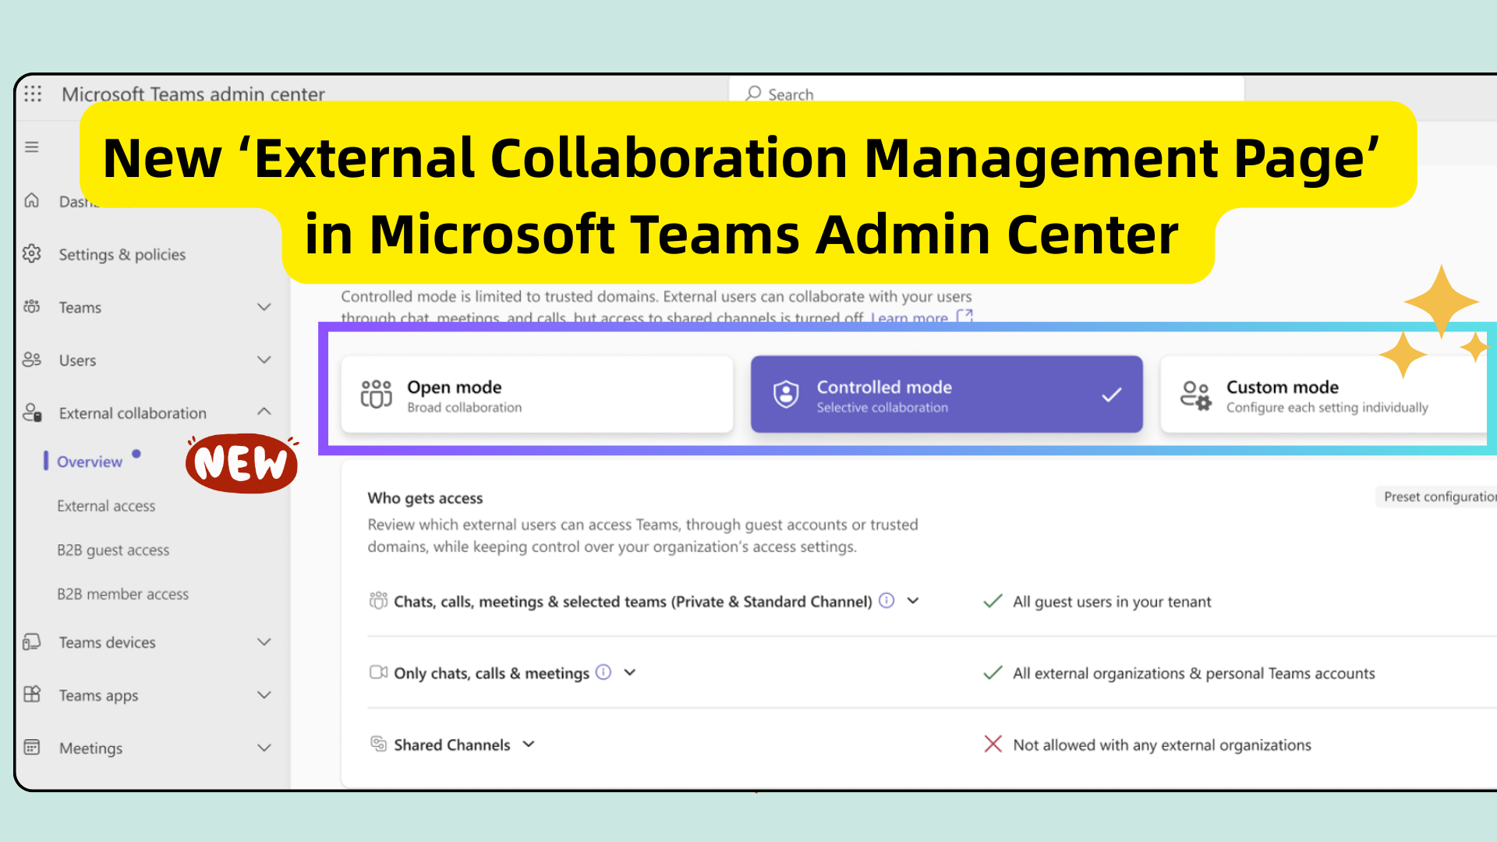Click the Open mode people icon
The height and width of the screenshot is (842, 1497).
(377, 394)
